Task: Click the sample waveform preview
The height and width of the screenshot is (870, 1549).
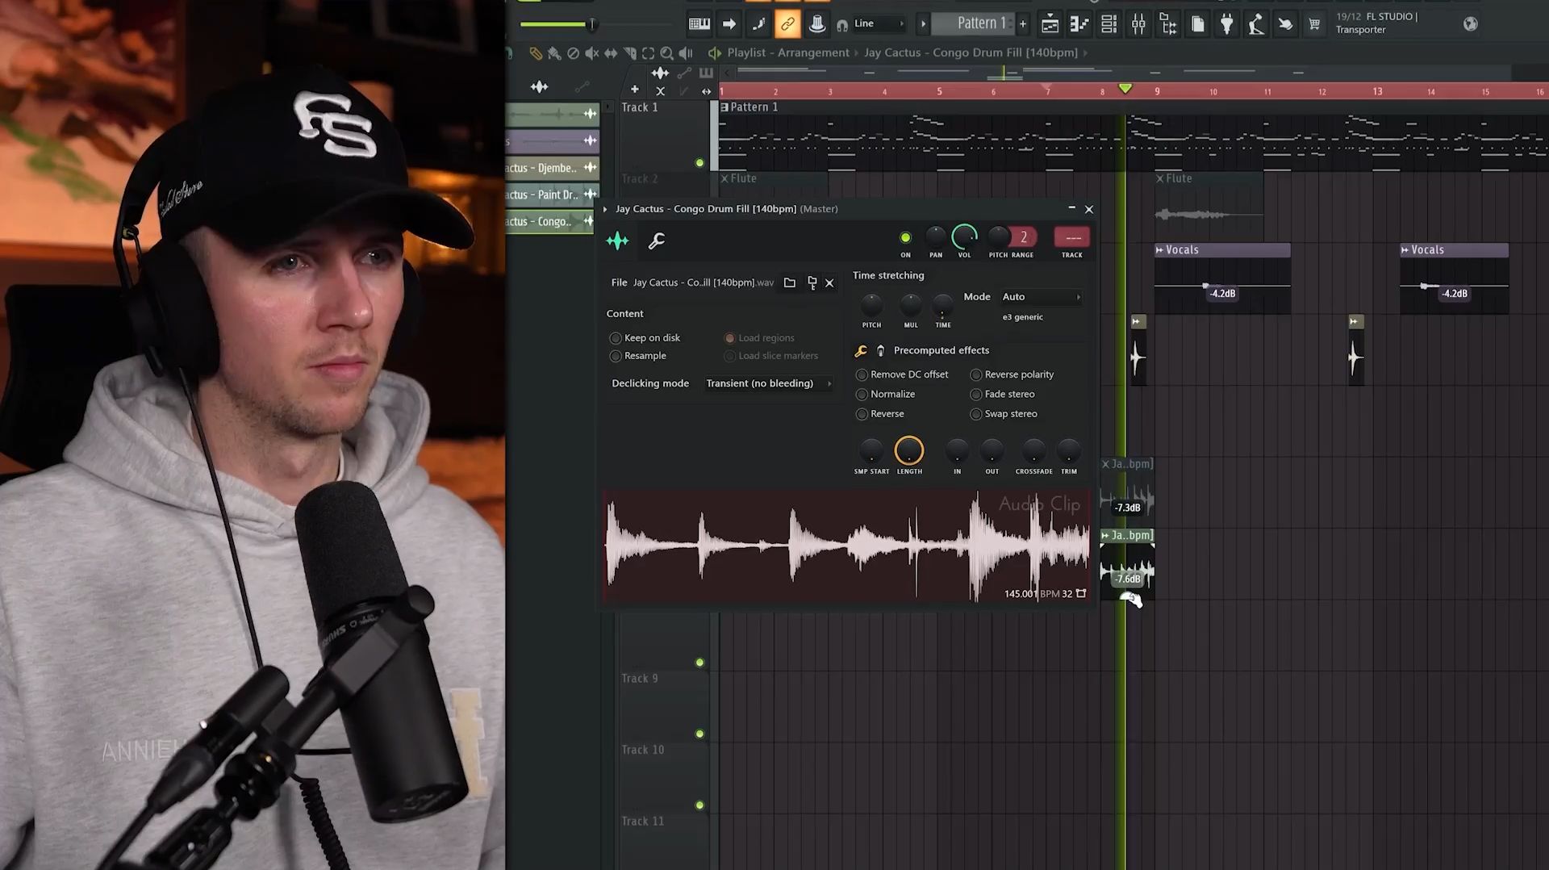Action: [x=846, y=546]
